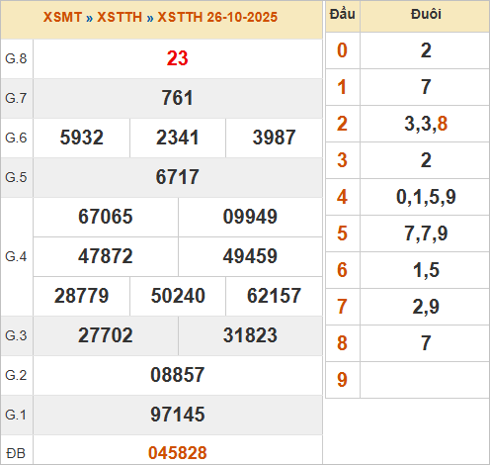Screen dimensions: 490x465
Task: Select the G.5 number 6717
Action: tap(178, 177)
